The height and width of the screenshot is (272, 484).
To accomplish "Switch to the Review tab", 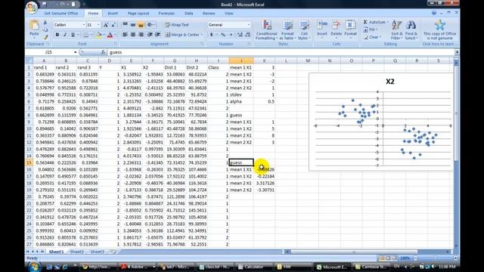I will click(x=209, y=14).
